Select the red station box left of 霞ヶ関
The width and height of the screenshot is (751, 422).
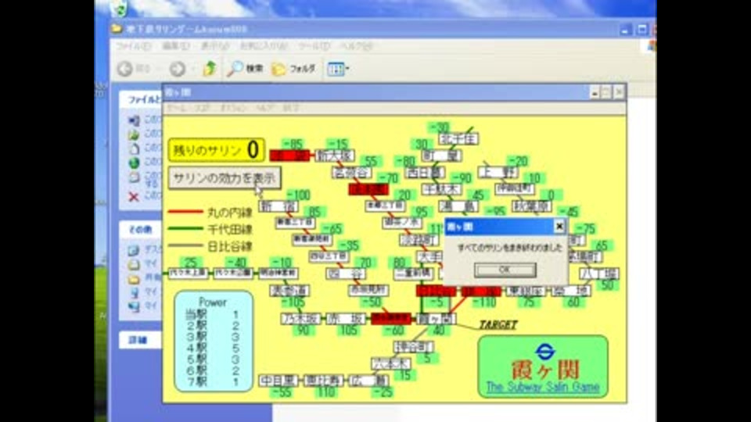(x=391, y=319)
